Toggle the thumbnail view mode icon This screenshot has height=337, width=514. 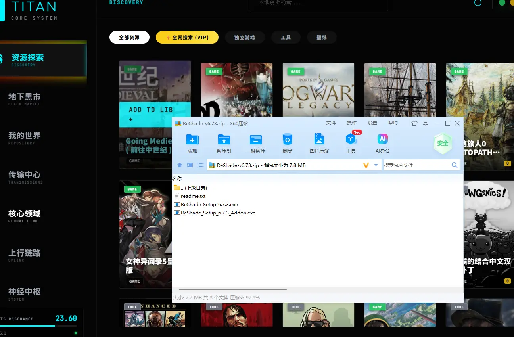190,165
